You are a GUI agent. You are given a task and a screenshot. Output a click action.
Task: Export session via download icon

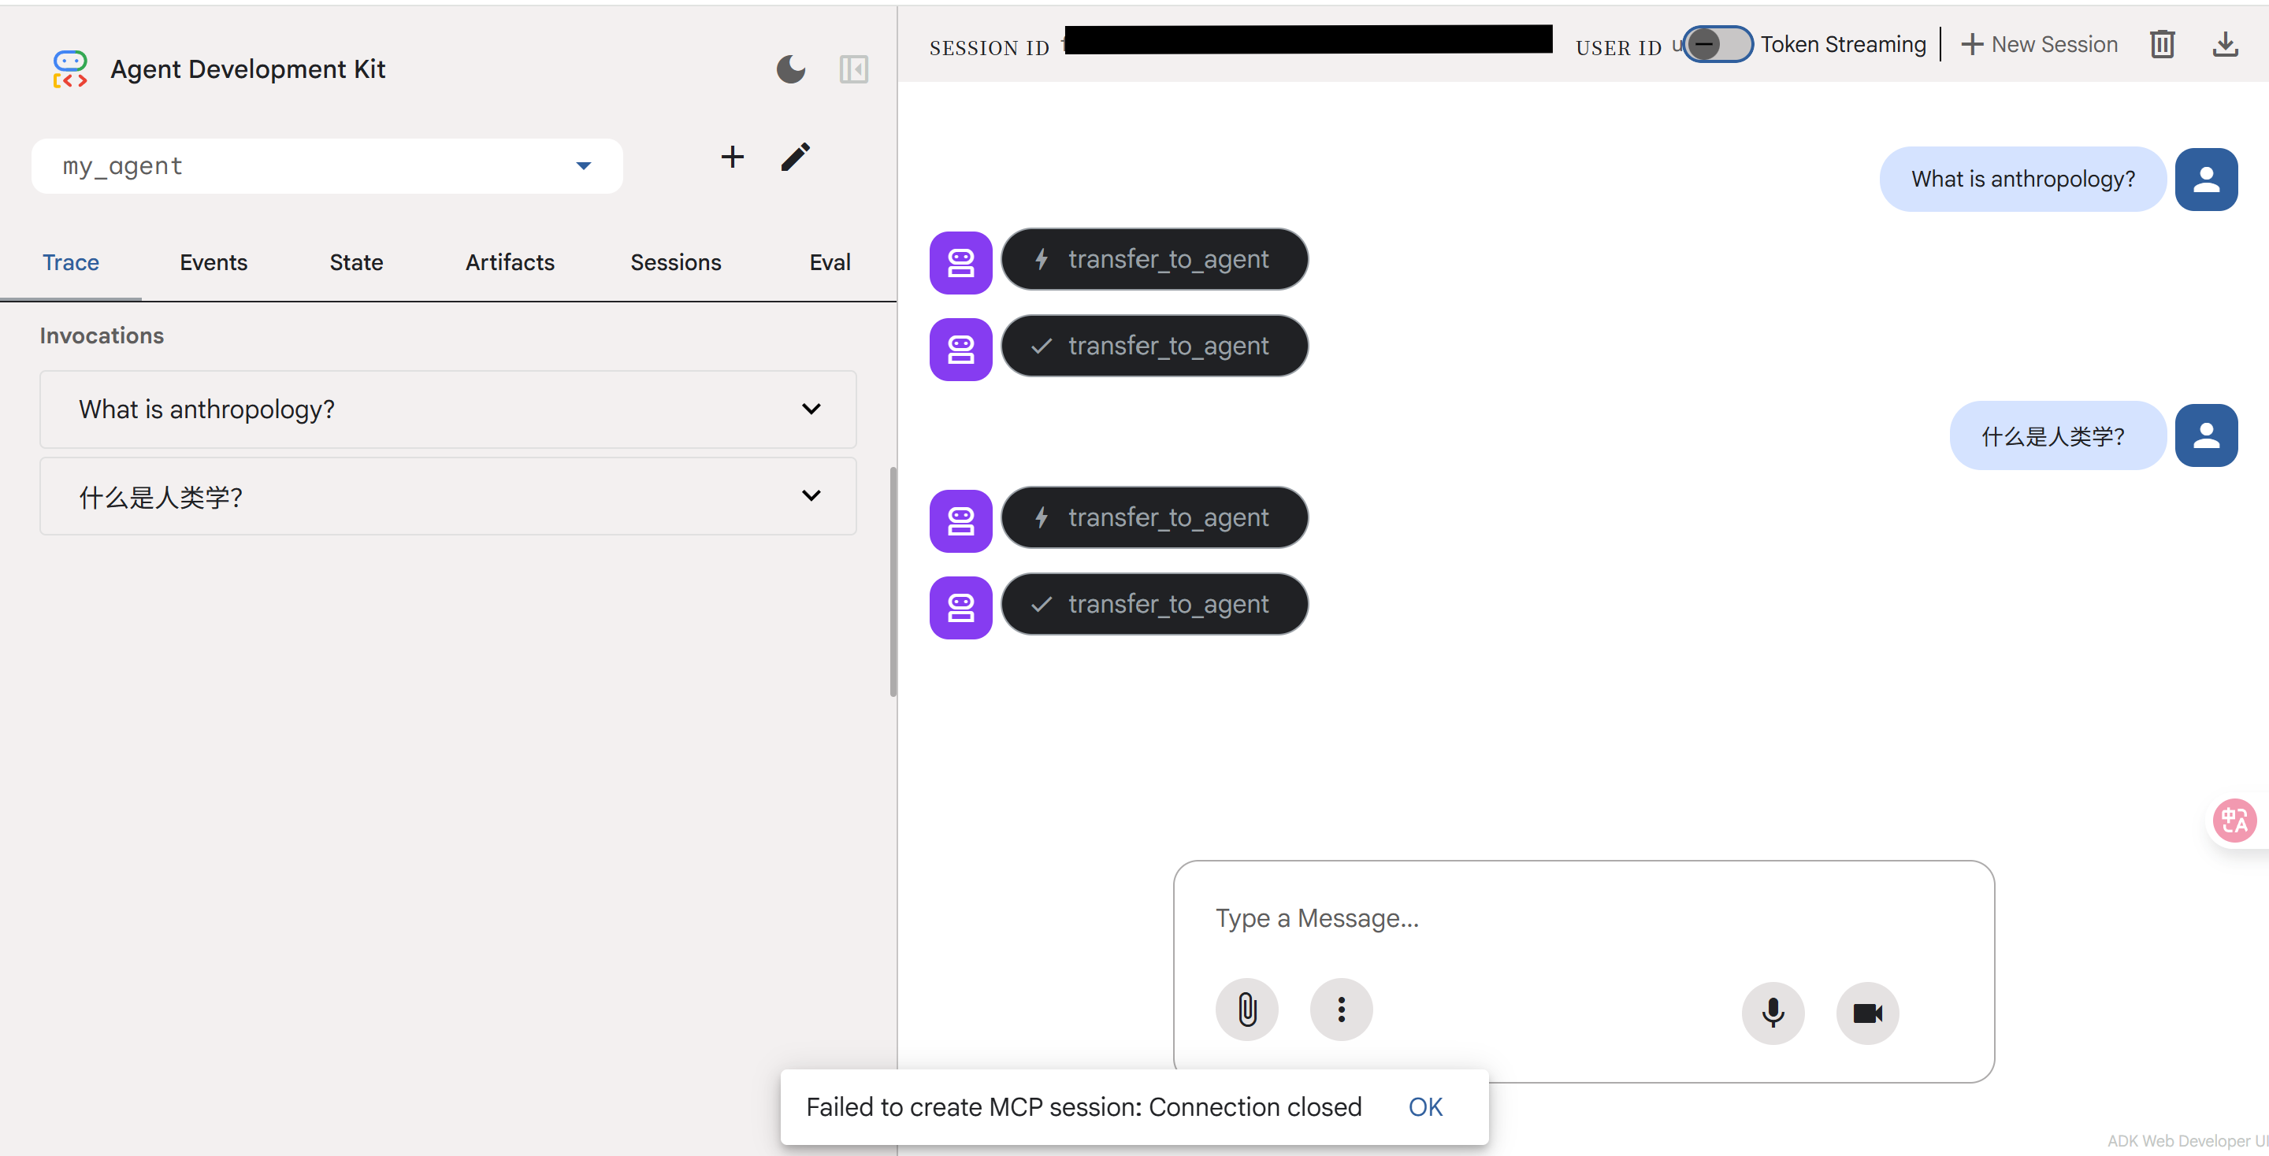tap(2225, 44)
